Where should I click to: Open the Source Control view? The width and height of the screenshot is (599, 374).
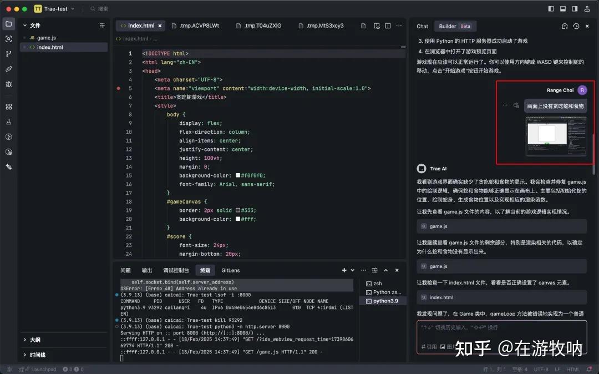[8, 53]
